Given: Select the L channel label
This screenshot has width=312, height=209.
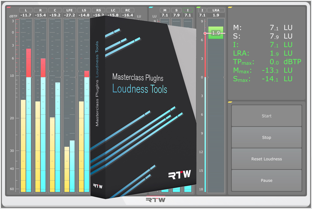Looking at the screenshot, I should click(26, 10).
